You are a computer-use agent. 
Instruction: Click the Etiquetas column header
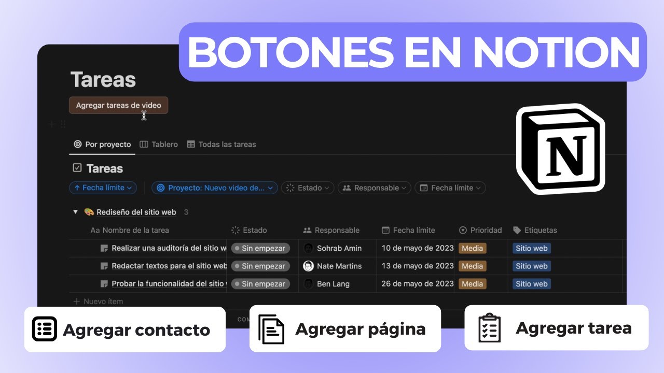535,230
